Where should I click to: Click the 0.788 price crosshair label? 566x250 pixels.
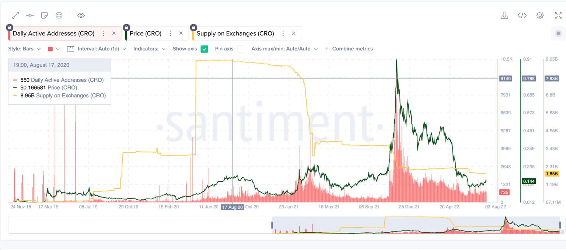[529, 78]
